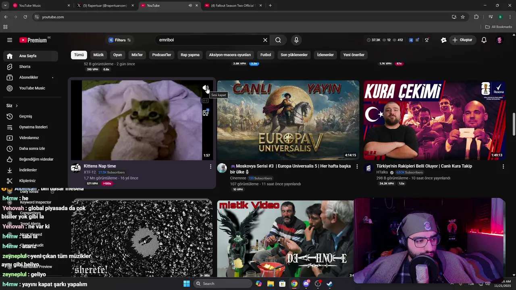Toggle captions on the kitten preview
This screenshot has width=516, height=290.
(206, 101)
